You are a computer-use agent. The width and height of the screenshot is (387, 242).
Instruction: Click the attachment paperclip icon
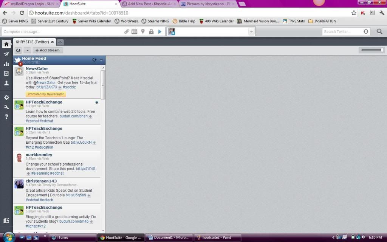pyautogui.click(x=127, y=32)
